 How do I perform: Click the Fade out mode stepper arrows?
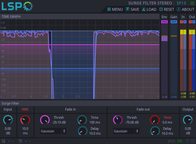pos(137,131)
